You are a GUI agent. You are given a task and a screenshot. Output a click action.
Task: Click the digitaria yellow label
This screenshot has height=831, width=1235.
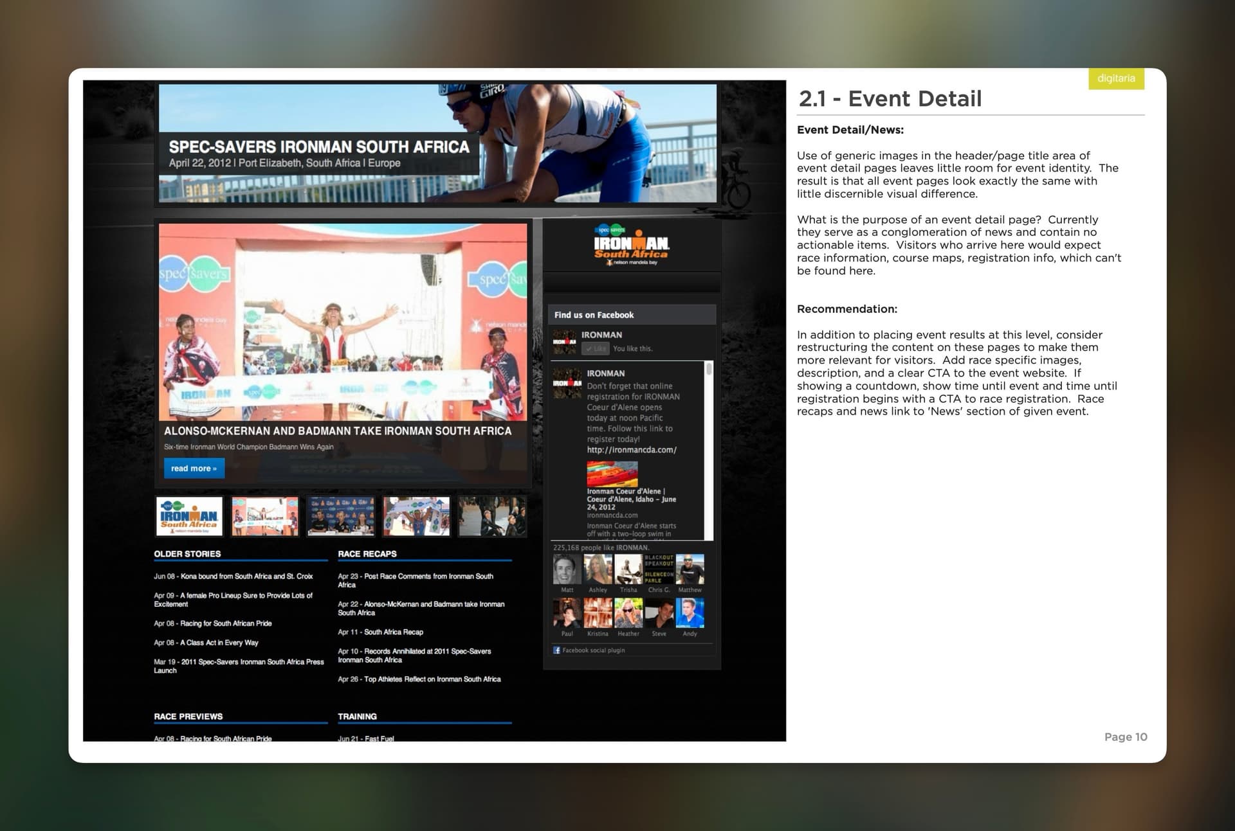click(x=1116, y=78)
